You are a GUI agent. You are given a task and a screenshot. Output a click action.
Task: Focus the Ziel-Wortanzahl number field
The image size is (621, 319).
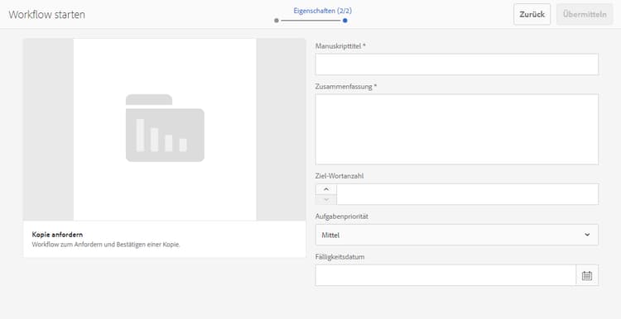pos(467,194)
